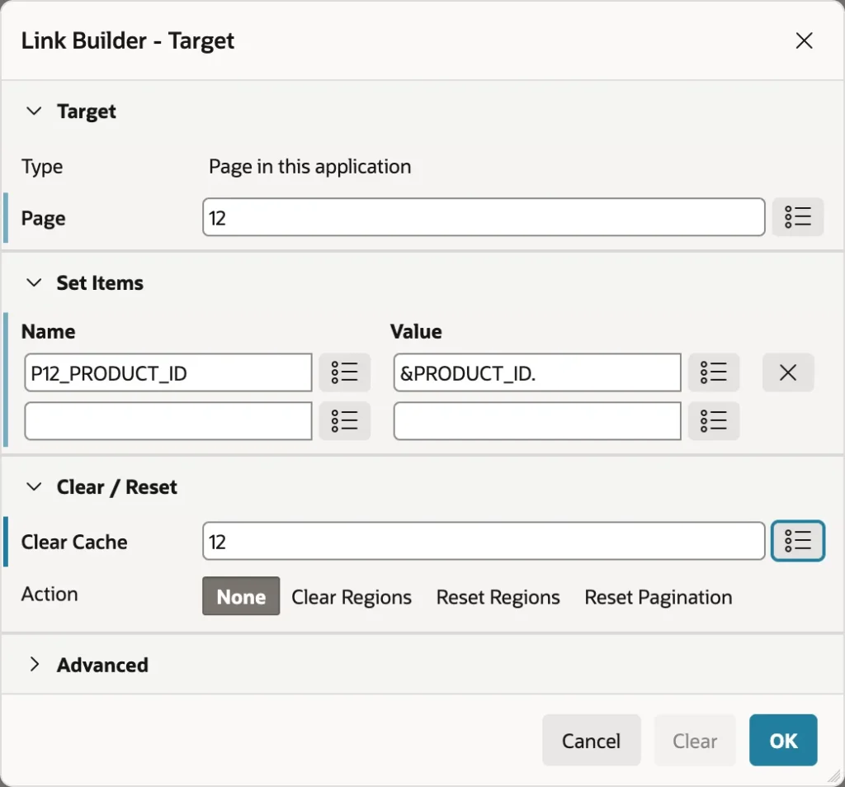Collapse the Target section

pyautogui.click(x=34, y=111)
